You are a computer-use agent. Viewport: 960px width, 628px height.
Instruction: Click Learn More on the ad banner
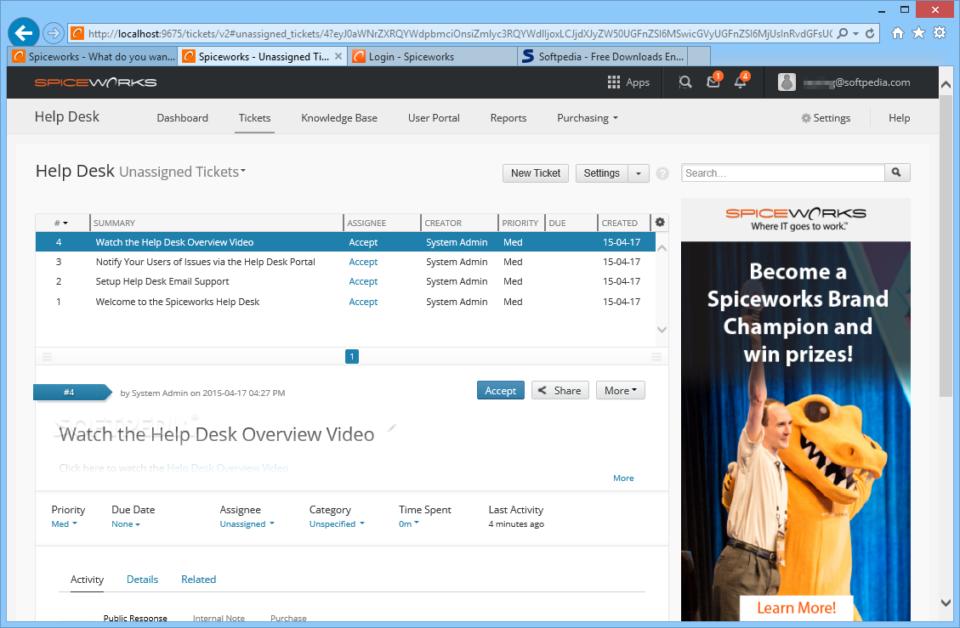coord(796,608)
